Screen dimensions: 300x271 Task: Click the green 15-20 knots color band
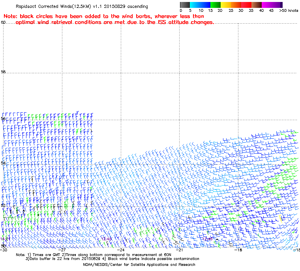click(216, 5)
